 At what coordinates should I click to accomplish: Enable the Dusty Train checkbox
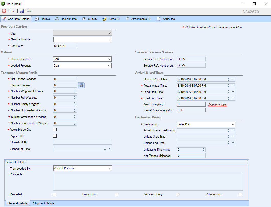(x=117, y=194)
